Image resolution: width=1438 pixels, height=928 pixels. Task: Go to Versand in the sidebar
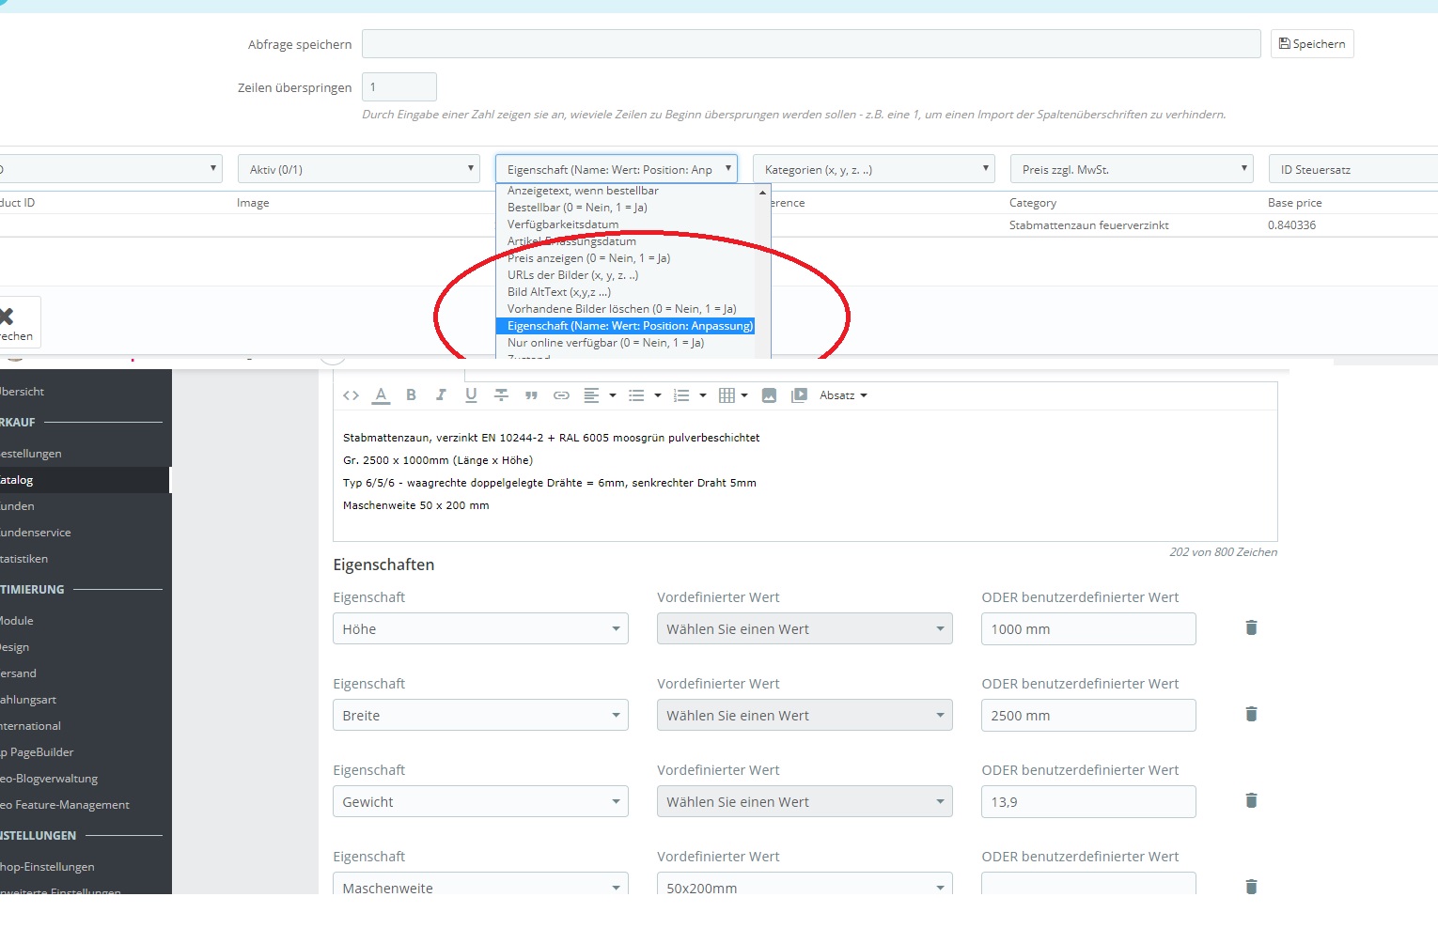[19, 673]
